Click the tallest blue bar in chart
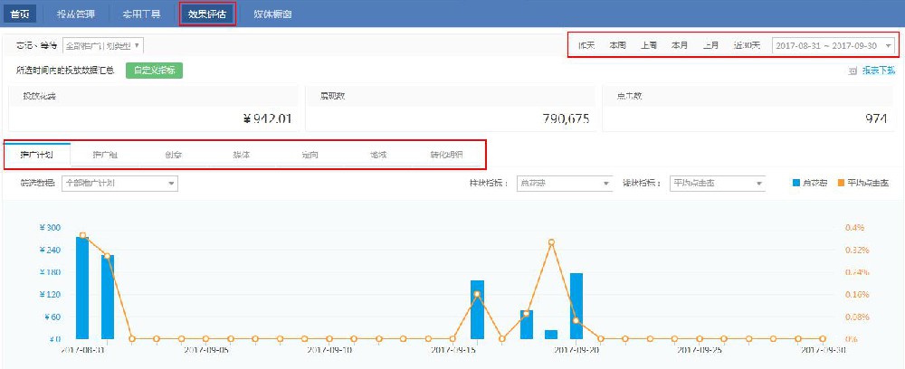The image size is (905, 369). coord(82,288)
